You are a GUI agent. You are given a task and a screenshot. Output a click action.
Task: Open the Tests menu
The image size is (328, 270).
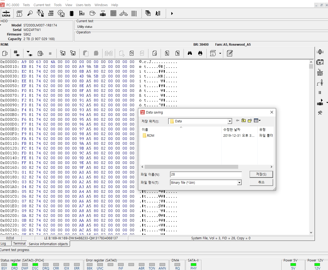[26, 5]
